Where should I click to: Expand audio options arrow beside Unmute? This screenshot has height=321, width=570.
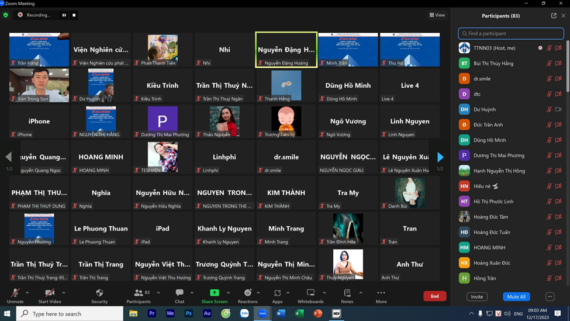tap(27, 292)
